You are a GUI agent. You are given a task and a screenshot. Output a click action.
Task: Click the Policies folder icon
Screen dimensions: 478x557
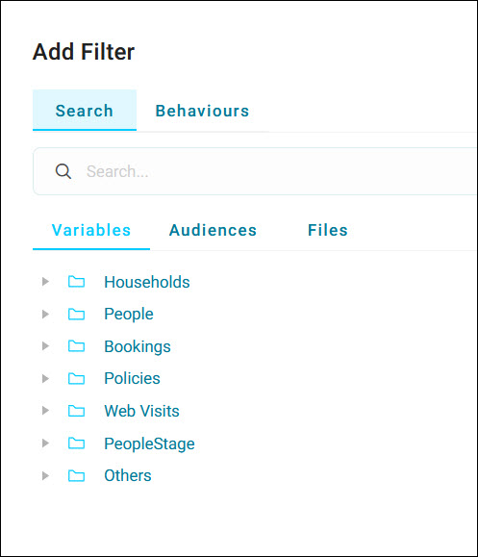[76, 378]
